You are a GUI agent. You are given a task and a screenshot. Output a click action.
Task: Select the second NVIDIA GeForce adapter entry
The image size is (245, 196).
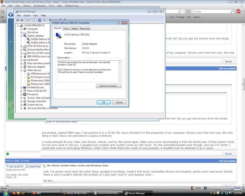[x=39, y=43]
